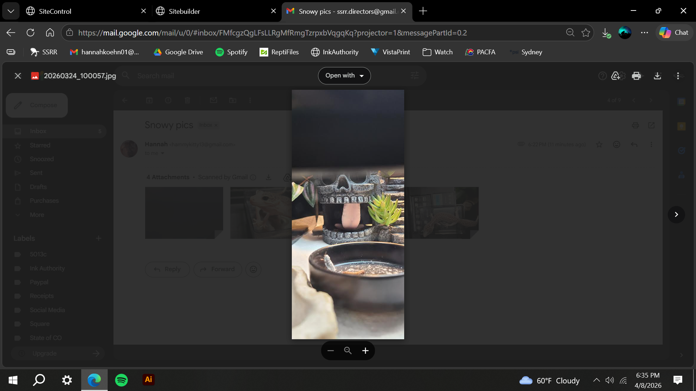
Task: Zoom out the image preview
Action: (x=330, y=350)
